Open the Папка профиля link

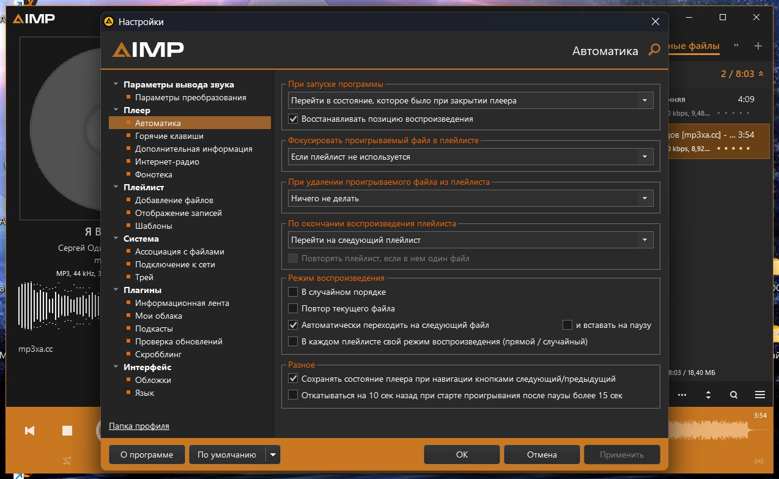pyautogui.click(x=139, y=426)
